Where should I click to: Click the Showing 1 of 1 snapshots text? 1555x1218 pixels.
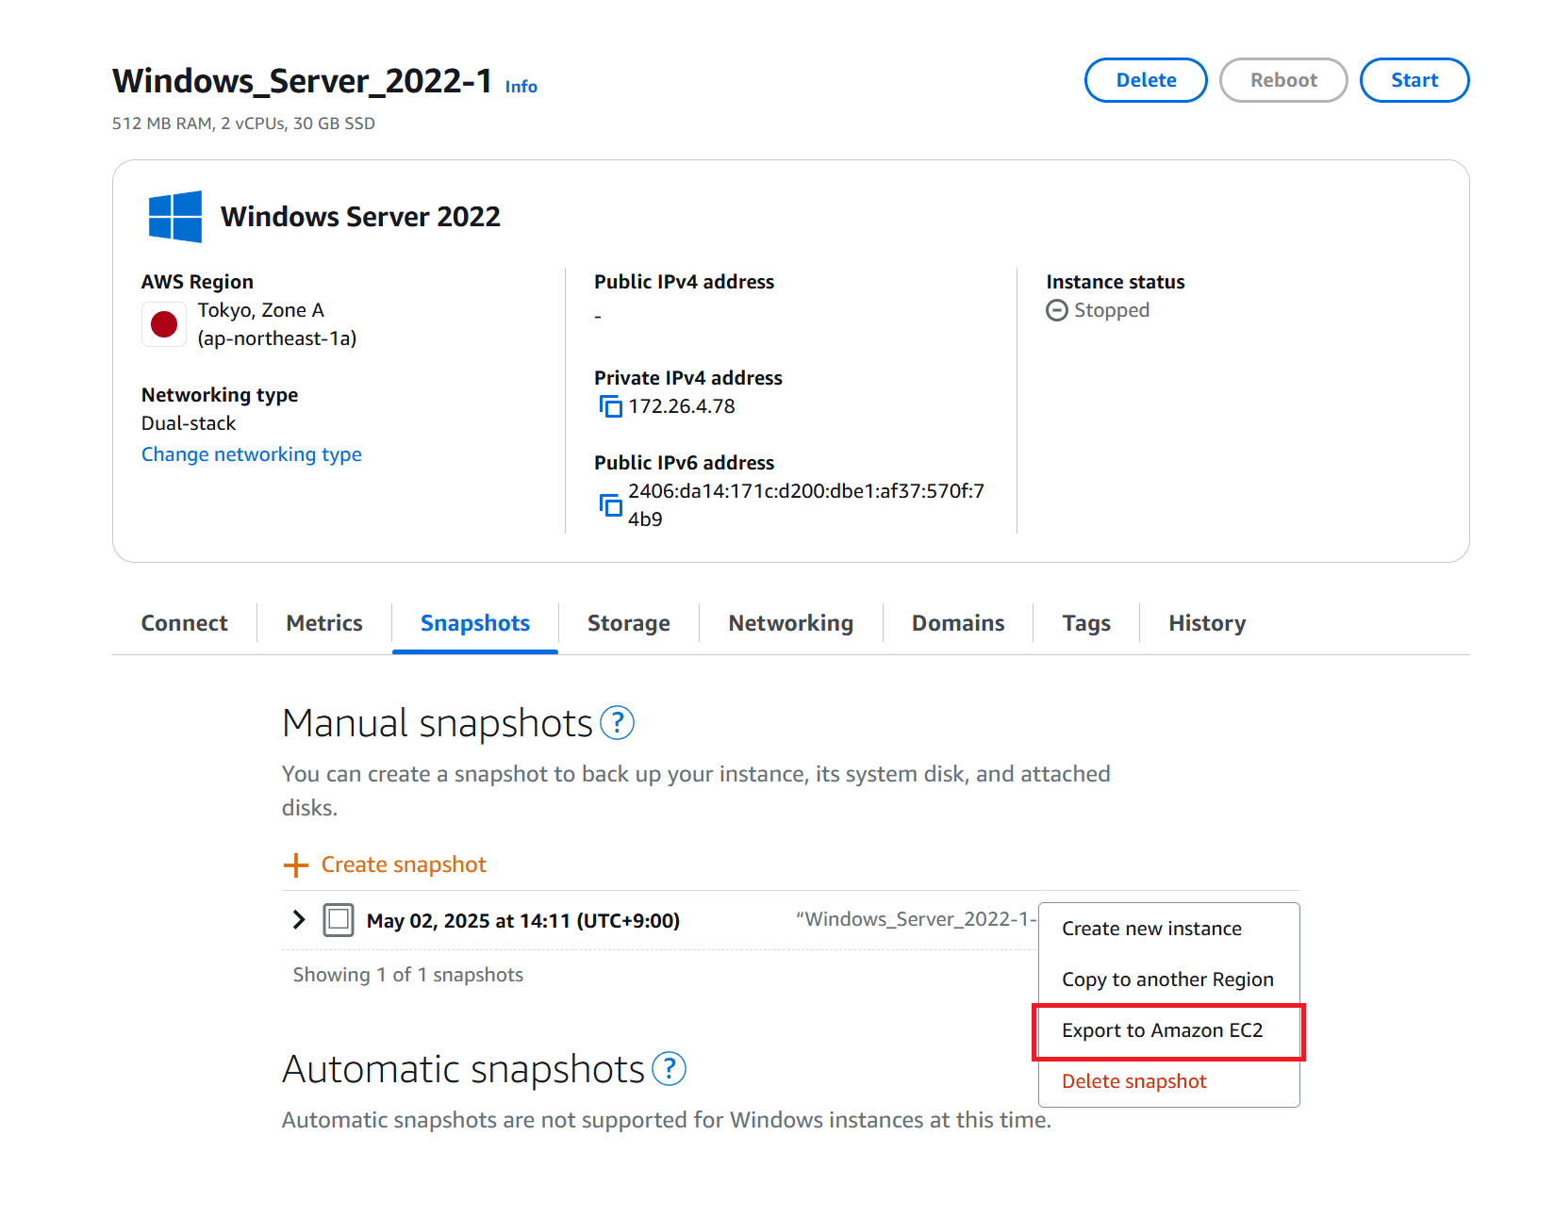pyautogui.click(x=408, y=975)
